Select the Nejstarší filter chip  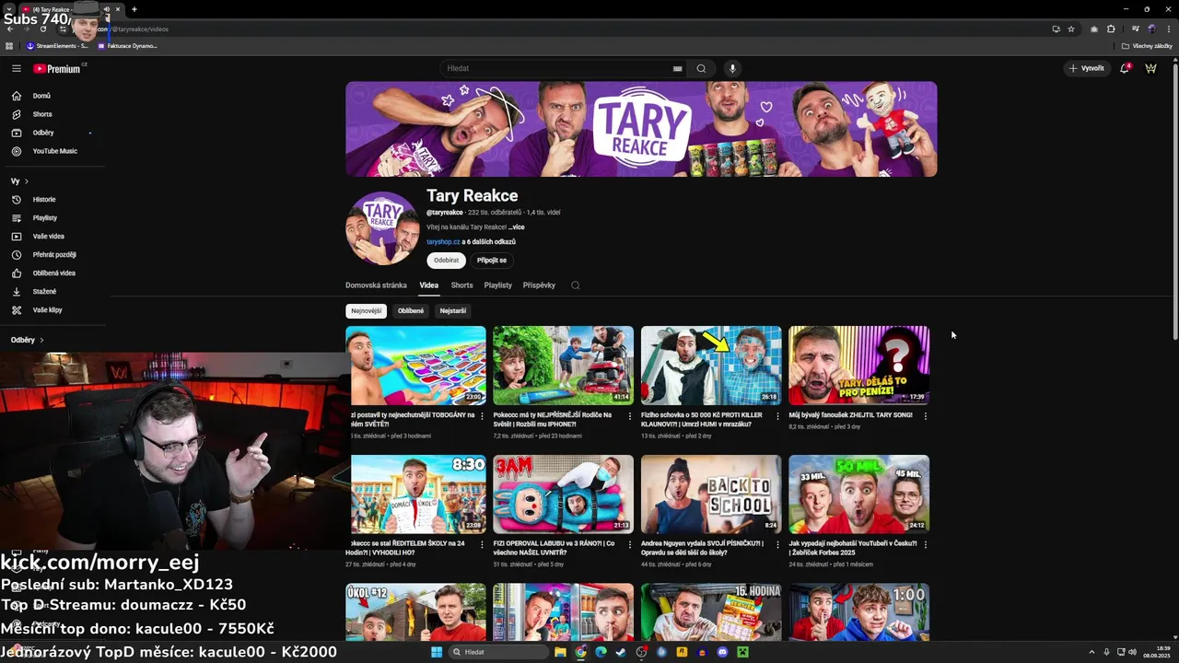(453, 311)
